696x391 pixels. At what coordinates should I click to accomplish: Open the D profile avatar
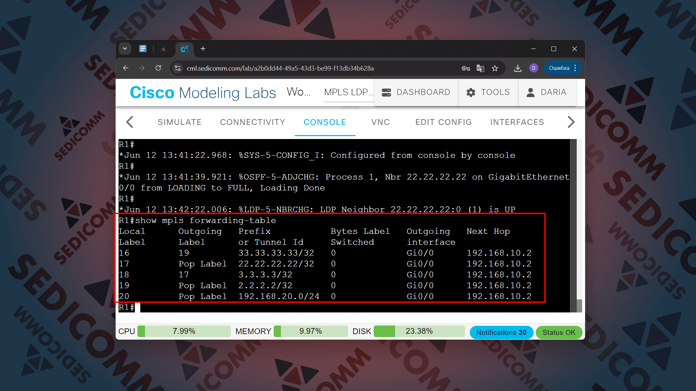click(534, 68)
